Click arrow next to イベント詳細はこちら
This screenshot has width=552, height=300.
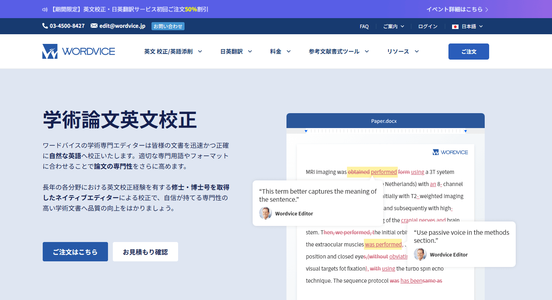pos(487,9)
